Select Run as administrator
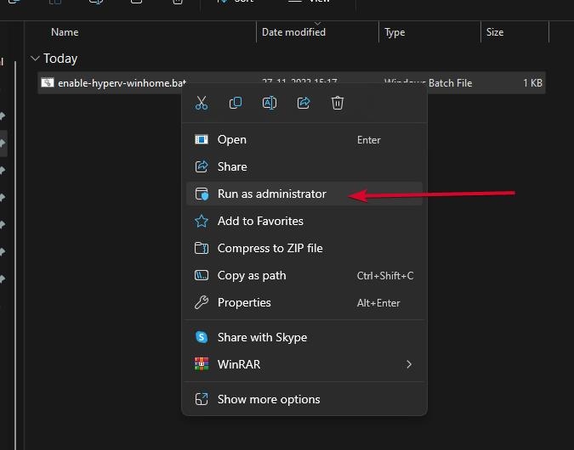The width and height of the screenshot is (574, 450). tap(304, 194)
